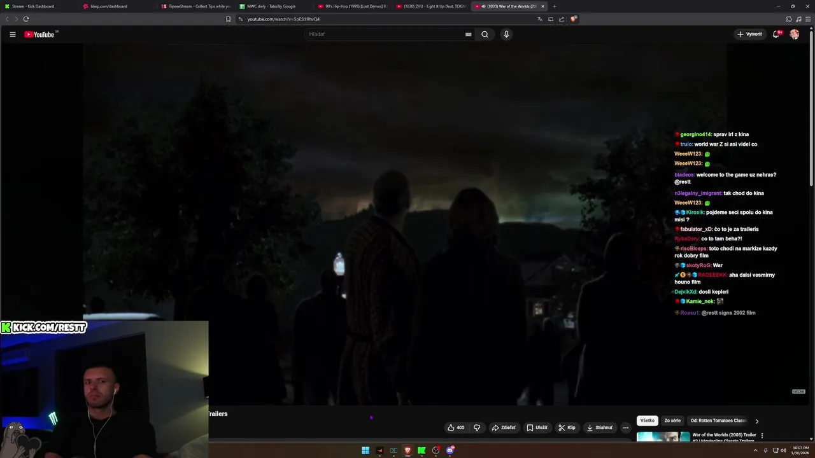Select the Všetko filter chip
This screenshot has width=815, height=458.
click(648, 420)
